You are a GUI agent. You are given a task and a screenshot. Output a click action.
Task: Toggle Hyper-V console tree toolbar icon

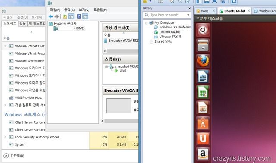(x=71, y=16)
